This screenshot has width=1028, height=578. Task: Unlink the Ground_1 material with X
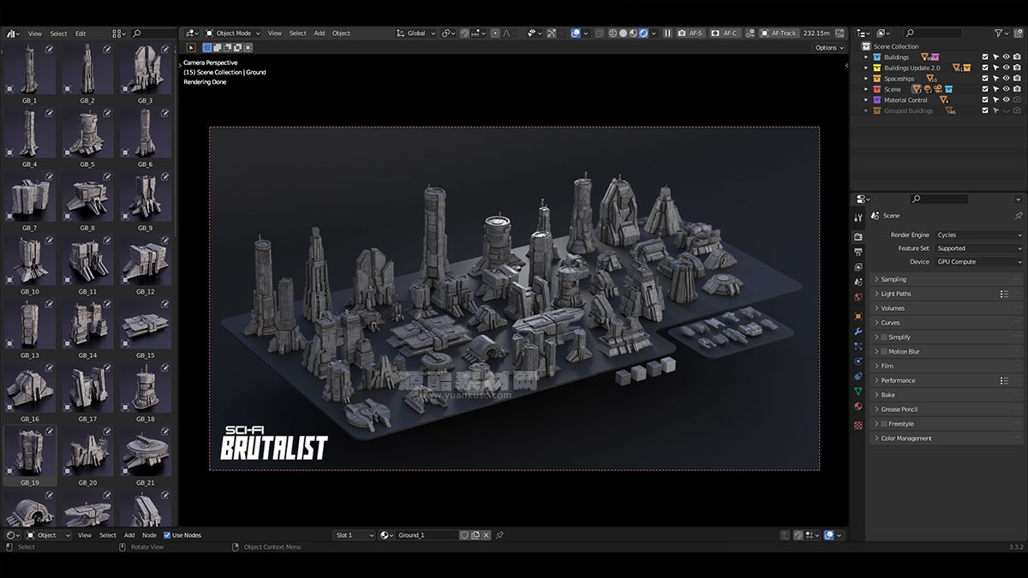tap(486, 535)
